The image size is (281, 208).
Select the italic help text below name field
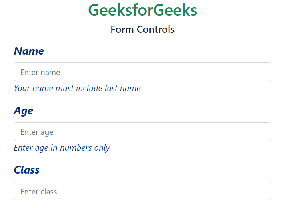(77, 88)
